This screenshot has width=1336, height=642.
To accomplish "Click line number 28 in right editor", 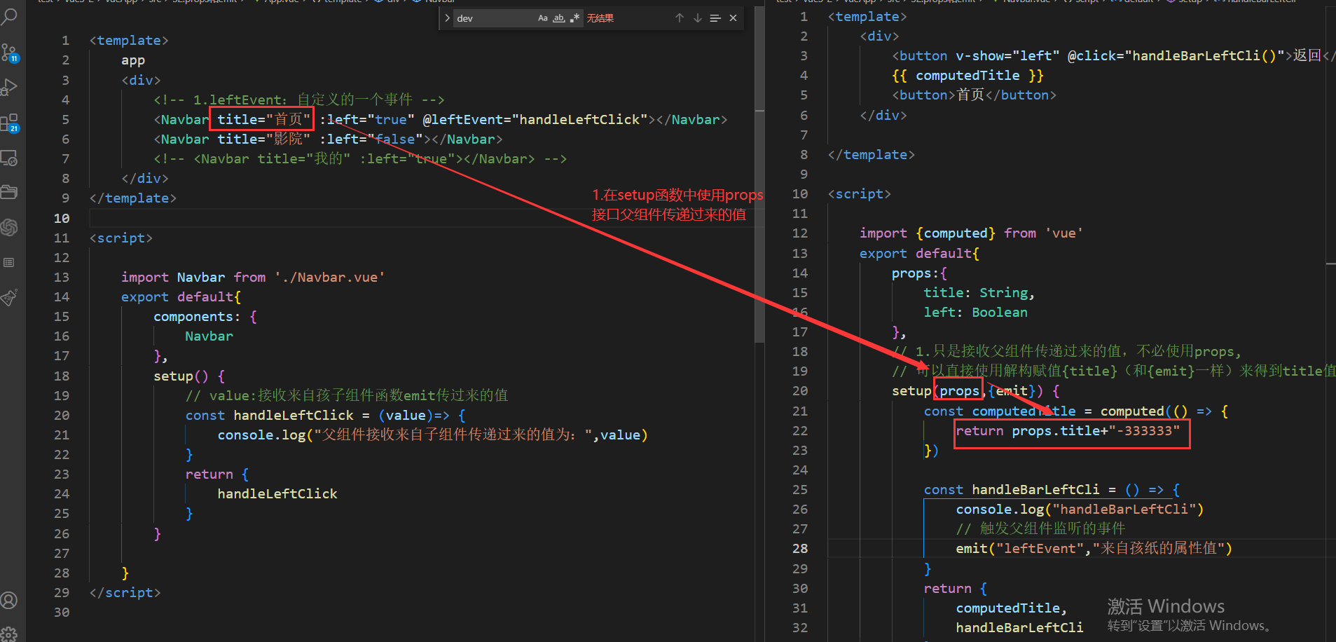I will 800,548.
